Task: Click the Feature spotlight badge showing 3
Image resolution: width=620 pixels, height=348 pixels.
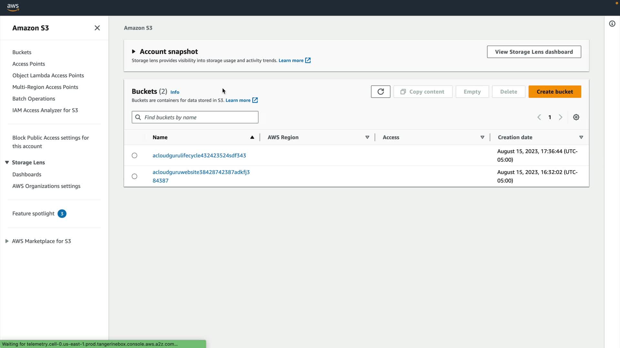Action: pyautogui.click(x=62, y=214)
